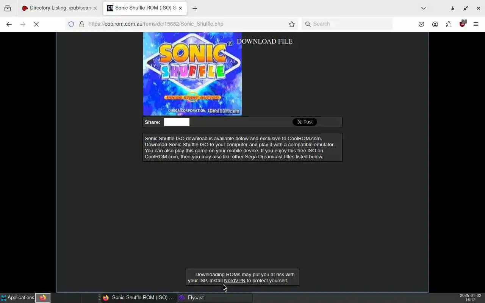Restore the browser window from full size

click(466, 8)
